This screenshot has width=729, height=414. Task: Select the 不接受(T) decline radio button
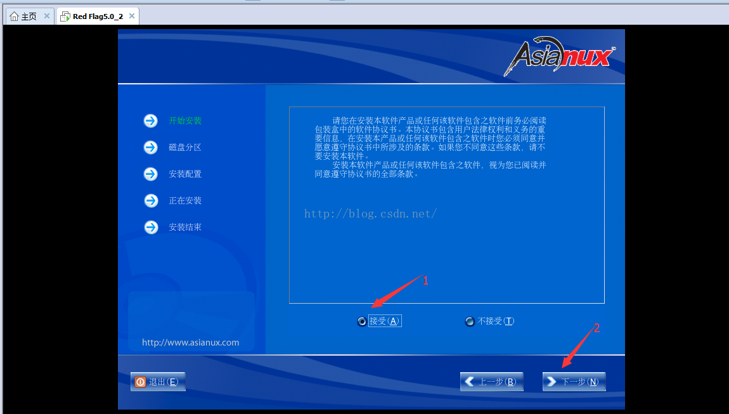coord(470,321)
